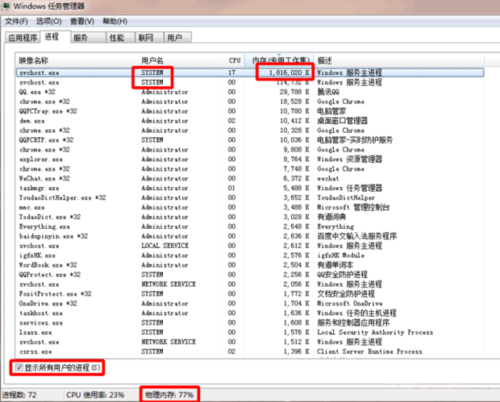The width and height of the screenshot is (500, 402).
Task: Click the Task Manager title bar icon
Action: [x=6, y=6]
